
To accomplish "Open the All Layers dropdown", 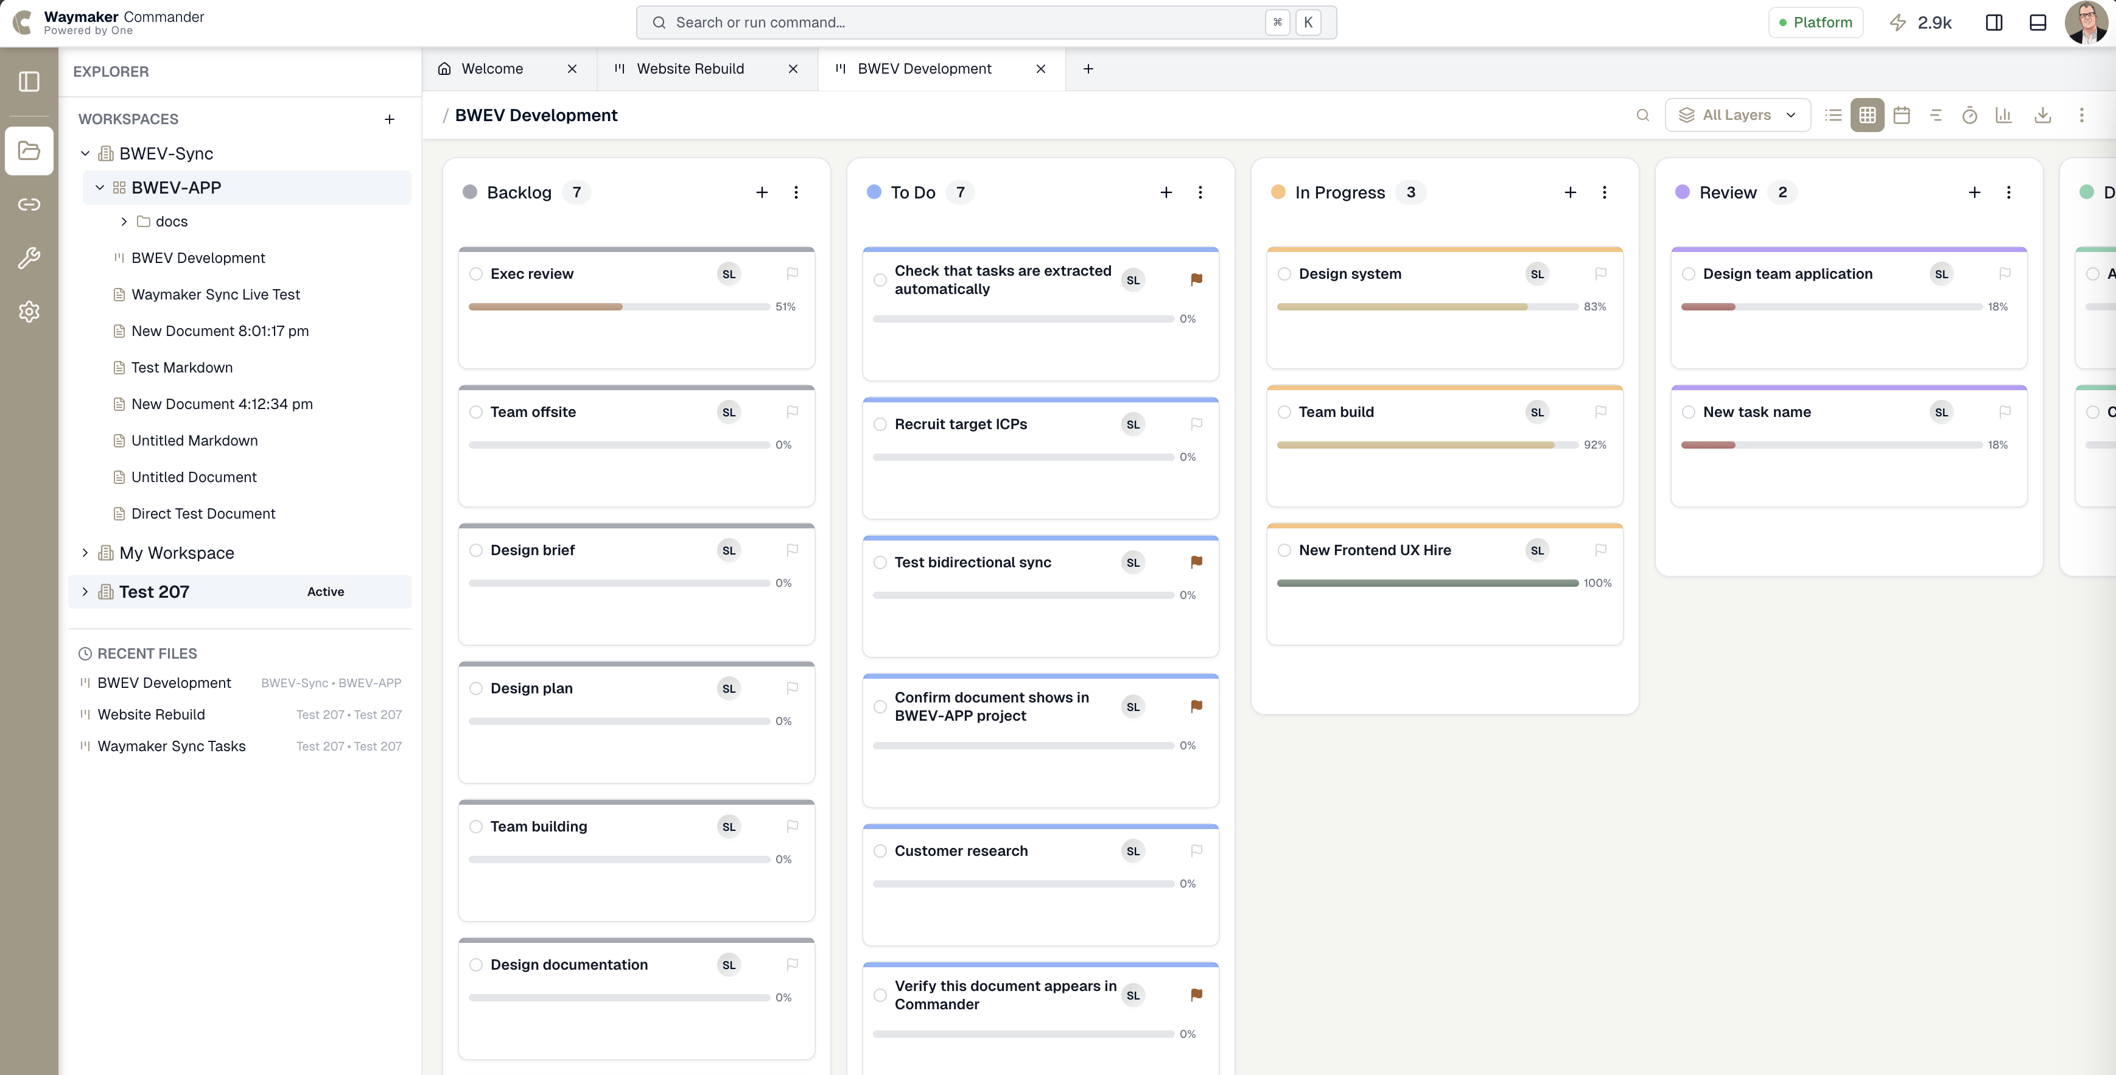I will (x=1737, y=115).
